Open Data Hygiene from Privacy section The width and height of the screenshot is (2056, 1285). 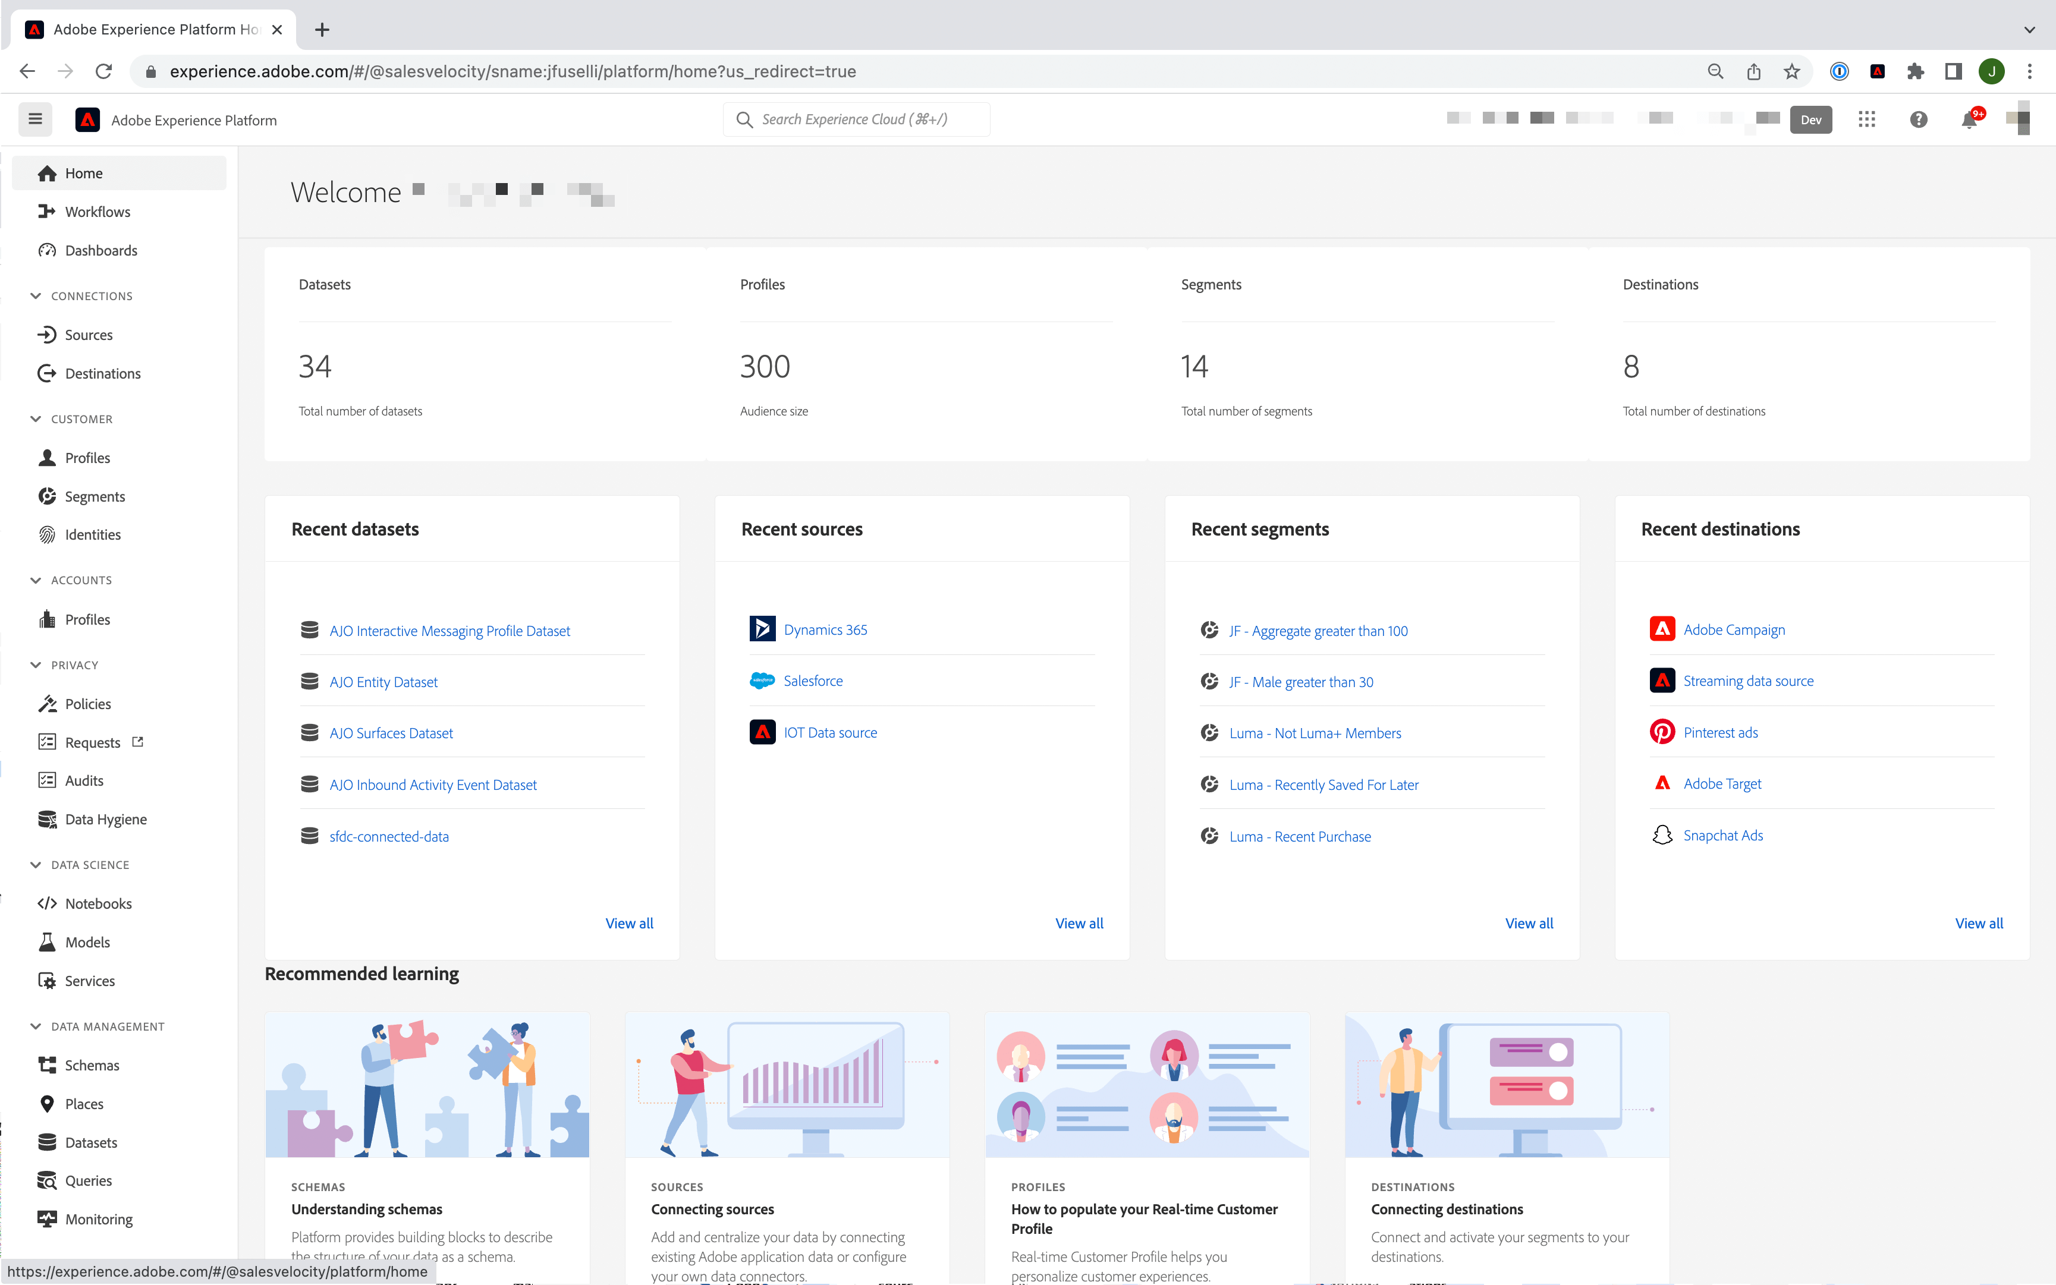[105, 818]
